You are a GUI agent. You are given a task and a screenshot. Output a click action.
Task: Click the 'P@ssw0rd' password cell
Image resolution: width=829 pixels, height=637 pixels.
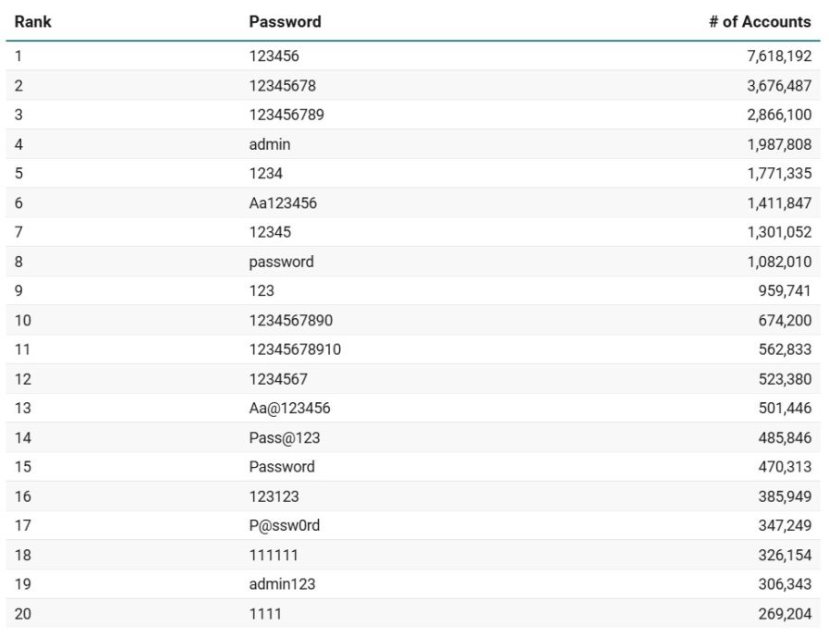(285, 525)
